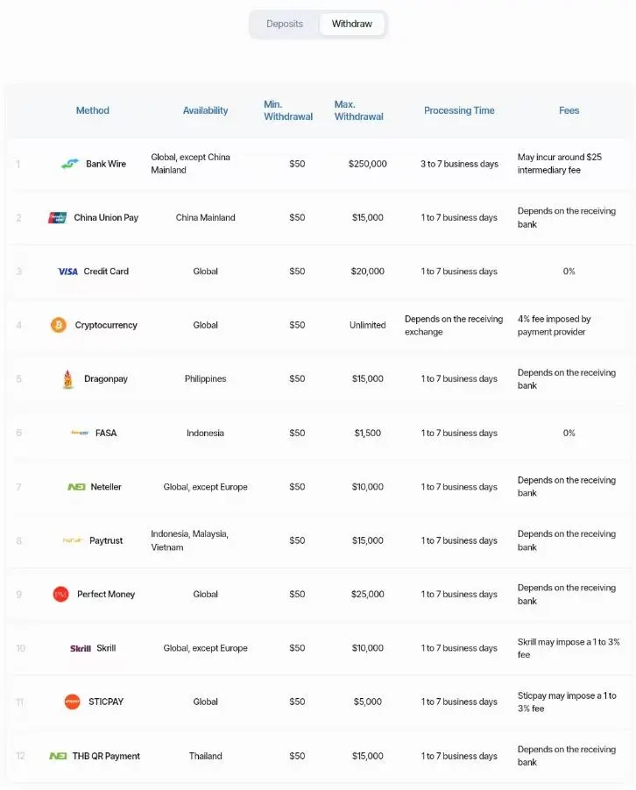Screen dimensions: 636x790
Task: Click the VISA Credit Card logo
Action: (68, 272)
